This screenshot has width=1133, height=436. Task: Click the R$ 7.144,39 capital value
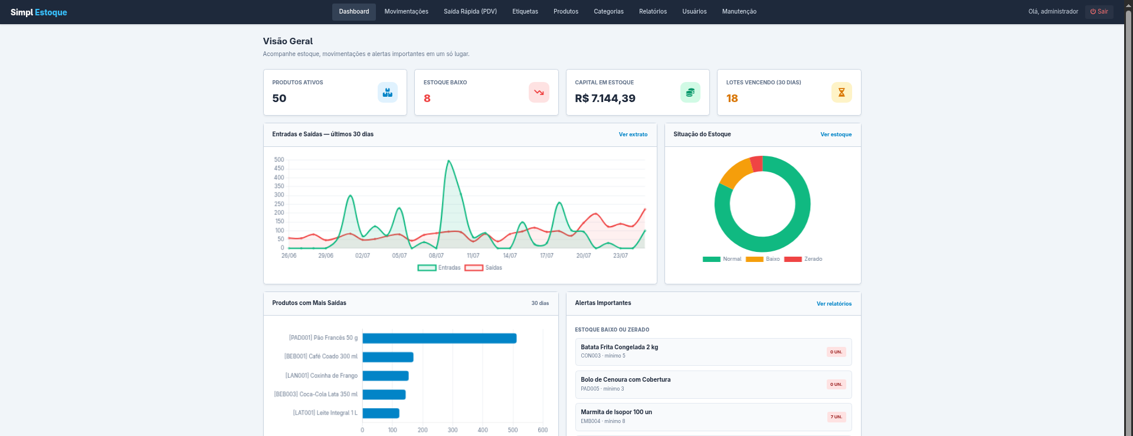click(605, 99)
